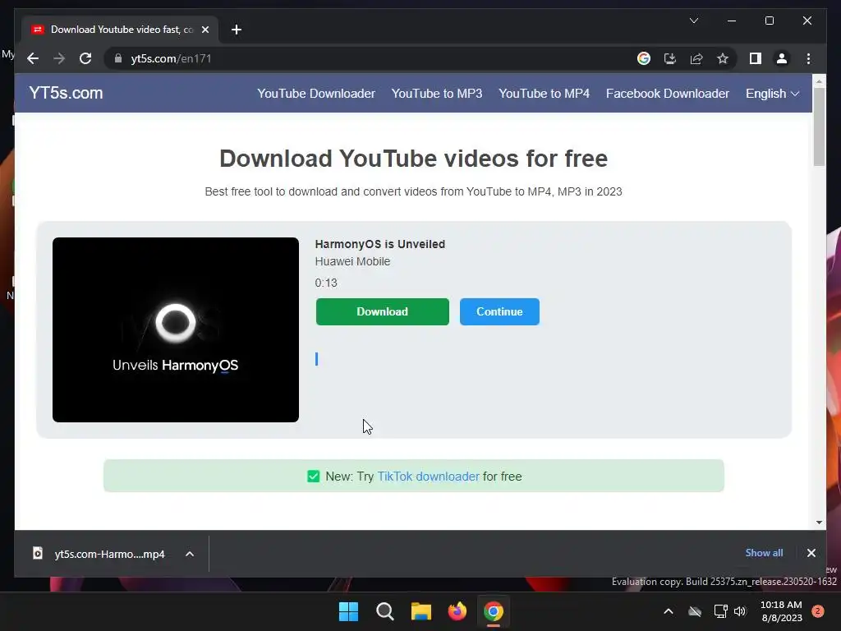The height and width of the screenshot is (631, 841).
Task: Click the blue Continue button
Action: [499, 311]
